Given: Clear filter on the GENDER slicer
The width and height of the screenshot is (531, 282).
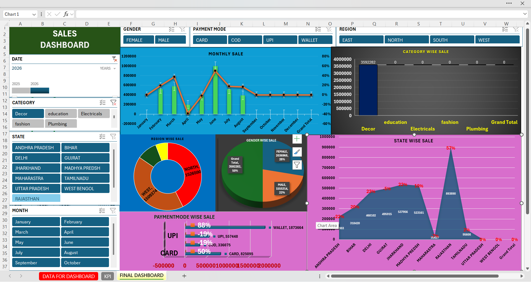Looking at the screenshot, I should 182,29.
